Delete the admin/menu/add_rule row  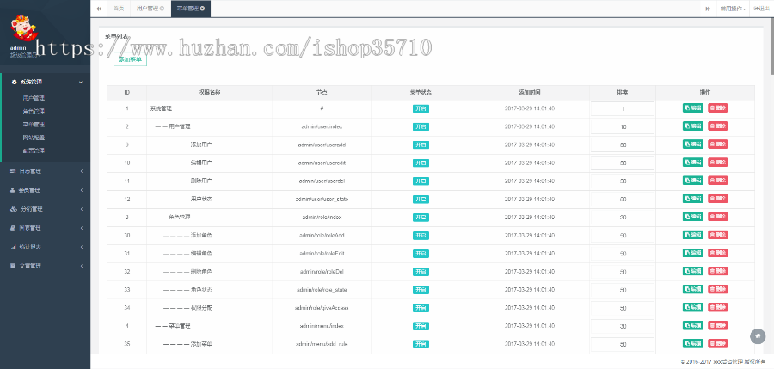point(718,343)
